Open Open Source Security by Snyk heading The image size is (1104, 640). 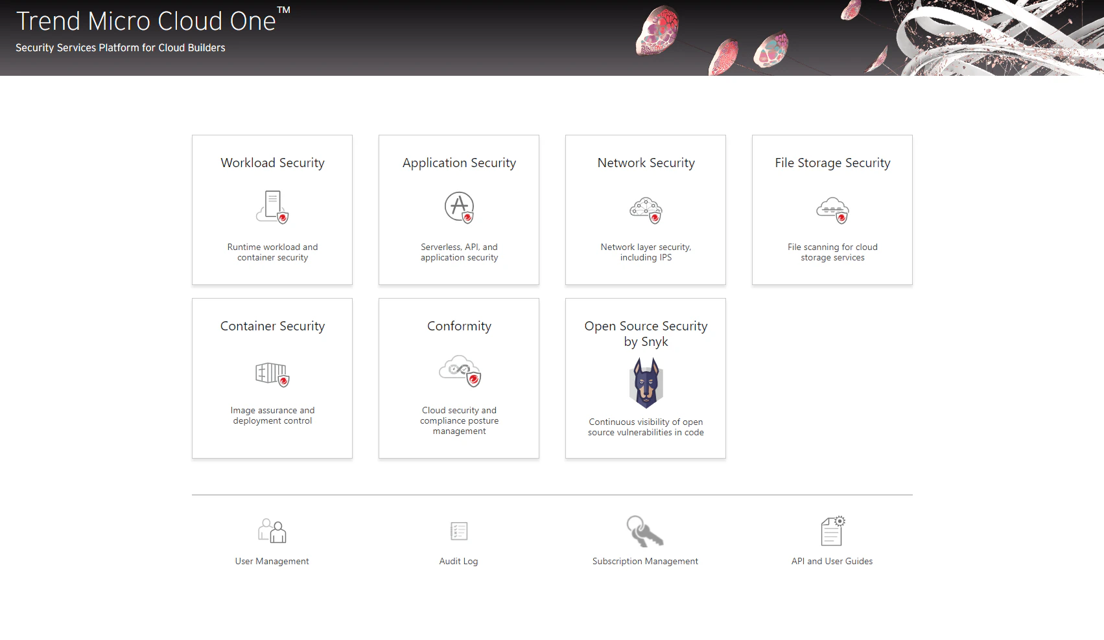(x=646, y=334)
